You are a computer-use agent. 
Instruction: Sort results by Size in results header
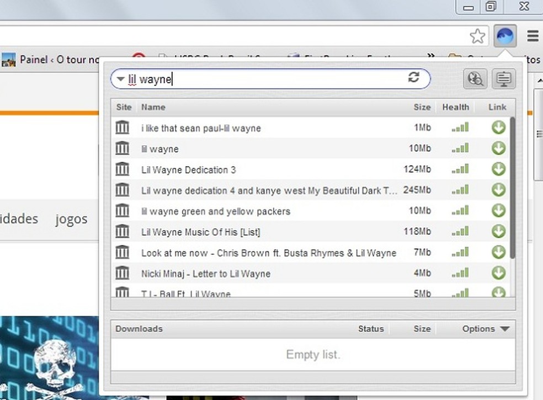coord(422,108)
